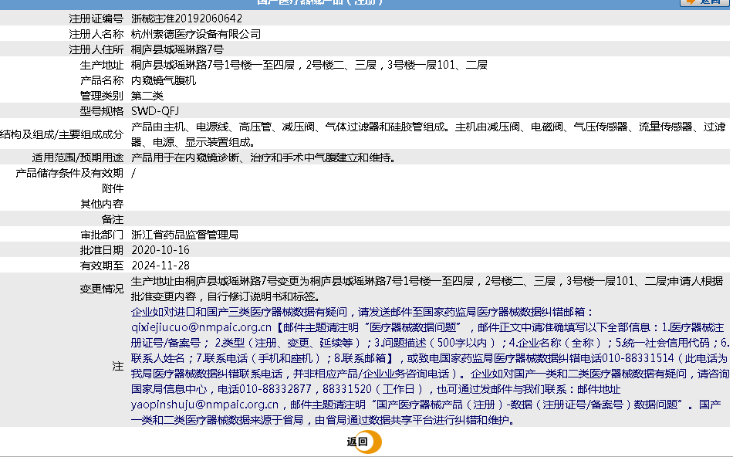Select product name 内窥镜气腹机
The image size is (733, 457).
point(163,80)
